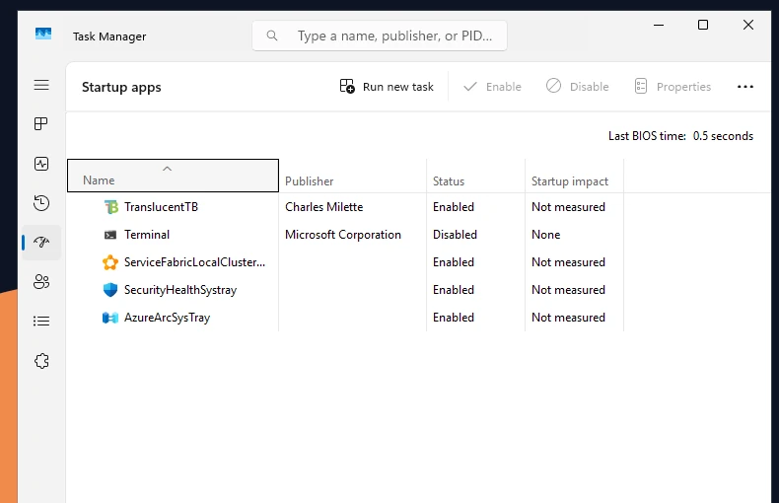Select the TranslucentTB row name
This screenshot has height=503, width=779.
pyautogui.click(x=161, y=207)
